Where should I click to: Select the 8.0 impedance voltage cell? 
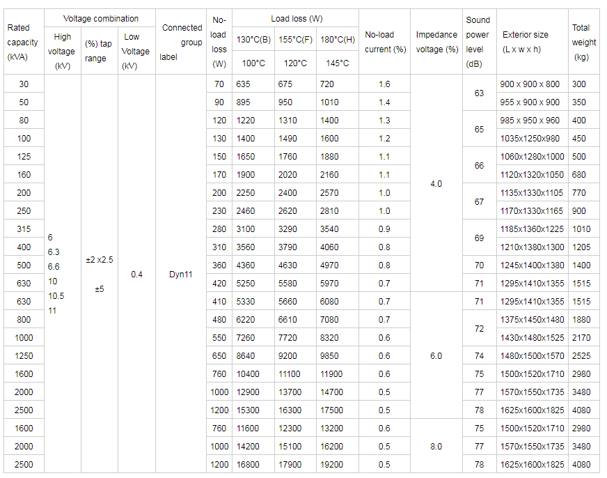(x=436, y=447)
